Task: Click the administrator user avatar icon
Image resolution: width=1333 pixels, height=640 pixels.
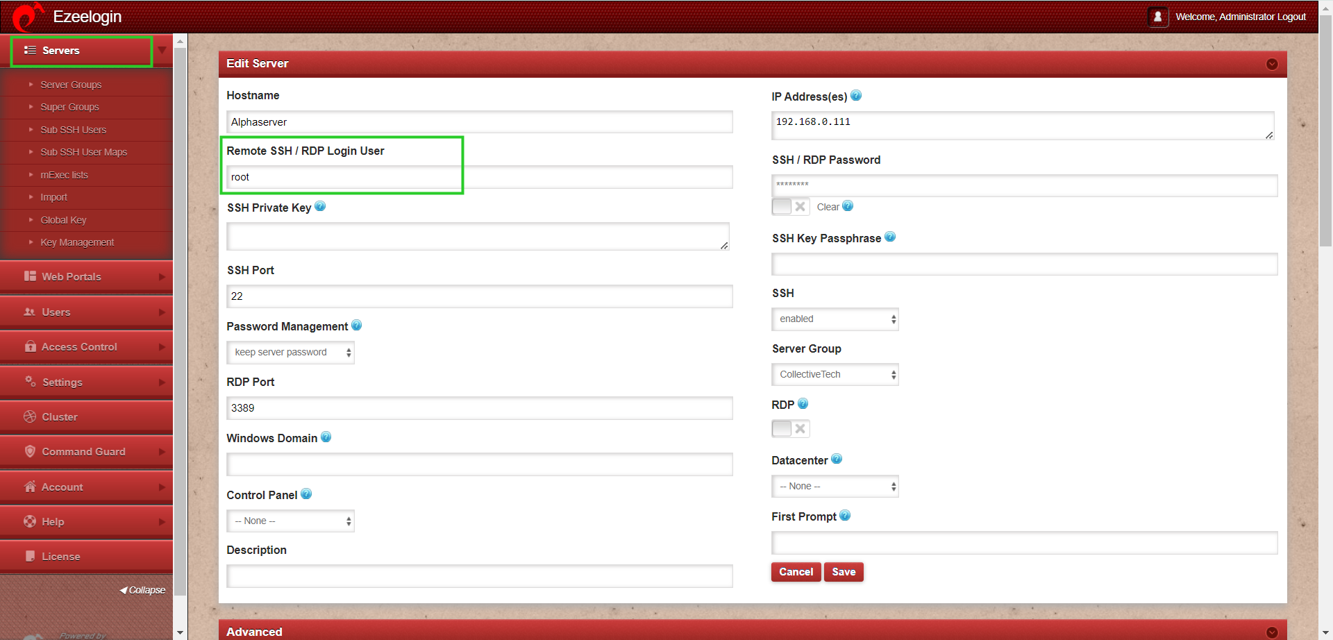Action: coord(1157,17)
